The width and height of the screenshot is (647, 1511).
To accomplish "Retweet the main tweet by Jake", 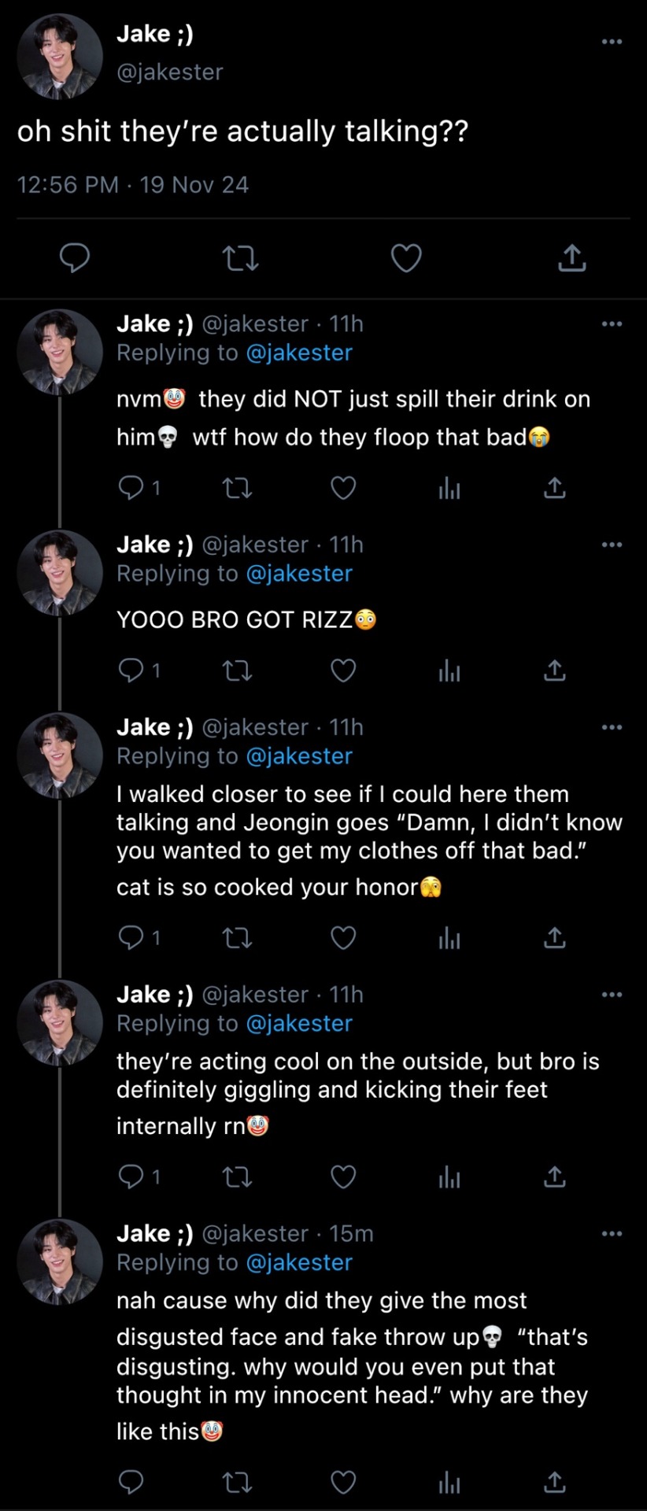I will [240, 258].
